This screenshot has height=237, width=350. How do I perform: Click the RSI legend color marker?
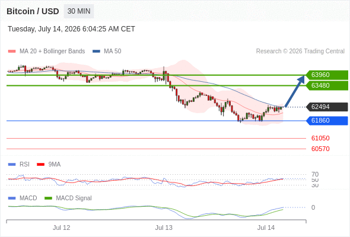coord(12,165)
